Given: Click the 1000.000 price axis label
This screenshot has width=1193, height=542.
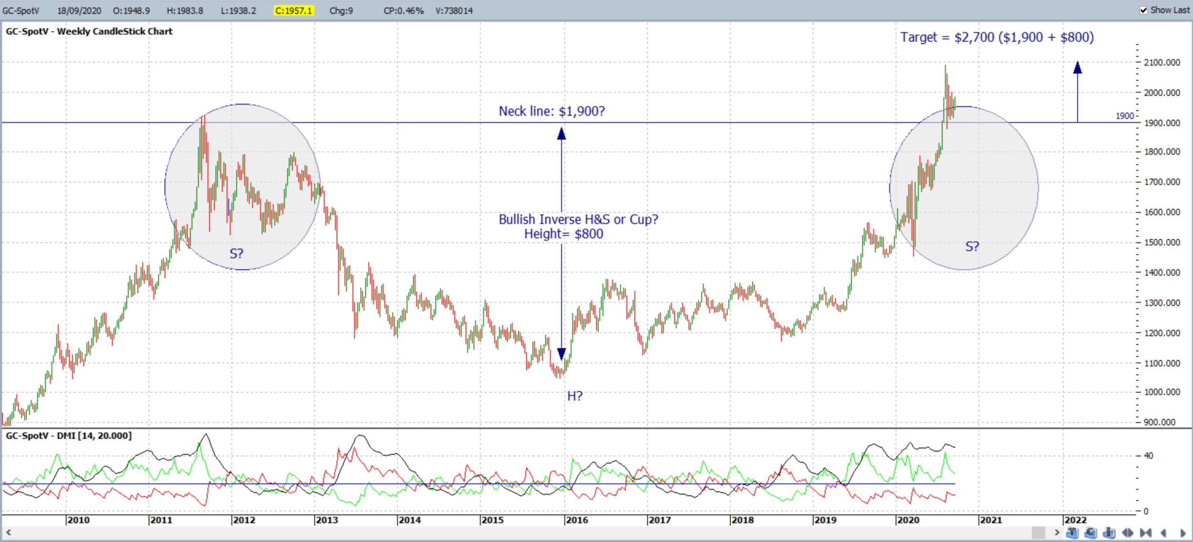Looking at the screenshot, I should pyautogui.click(x=1162, y=392).
